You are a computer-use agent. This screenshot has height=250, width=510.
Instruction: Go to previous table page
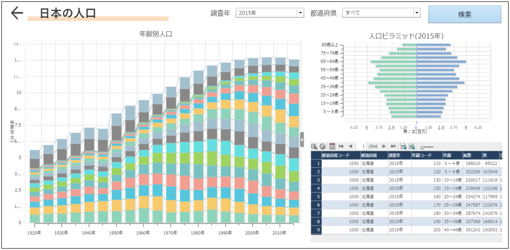click(350, 146)
